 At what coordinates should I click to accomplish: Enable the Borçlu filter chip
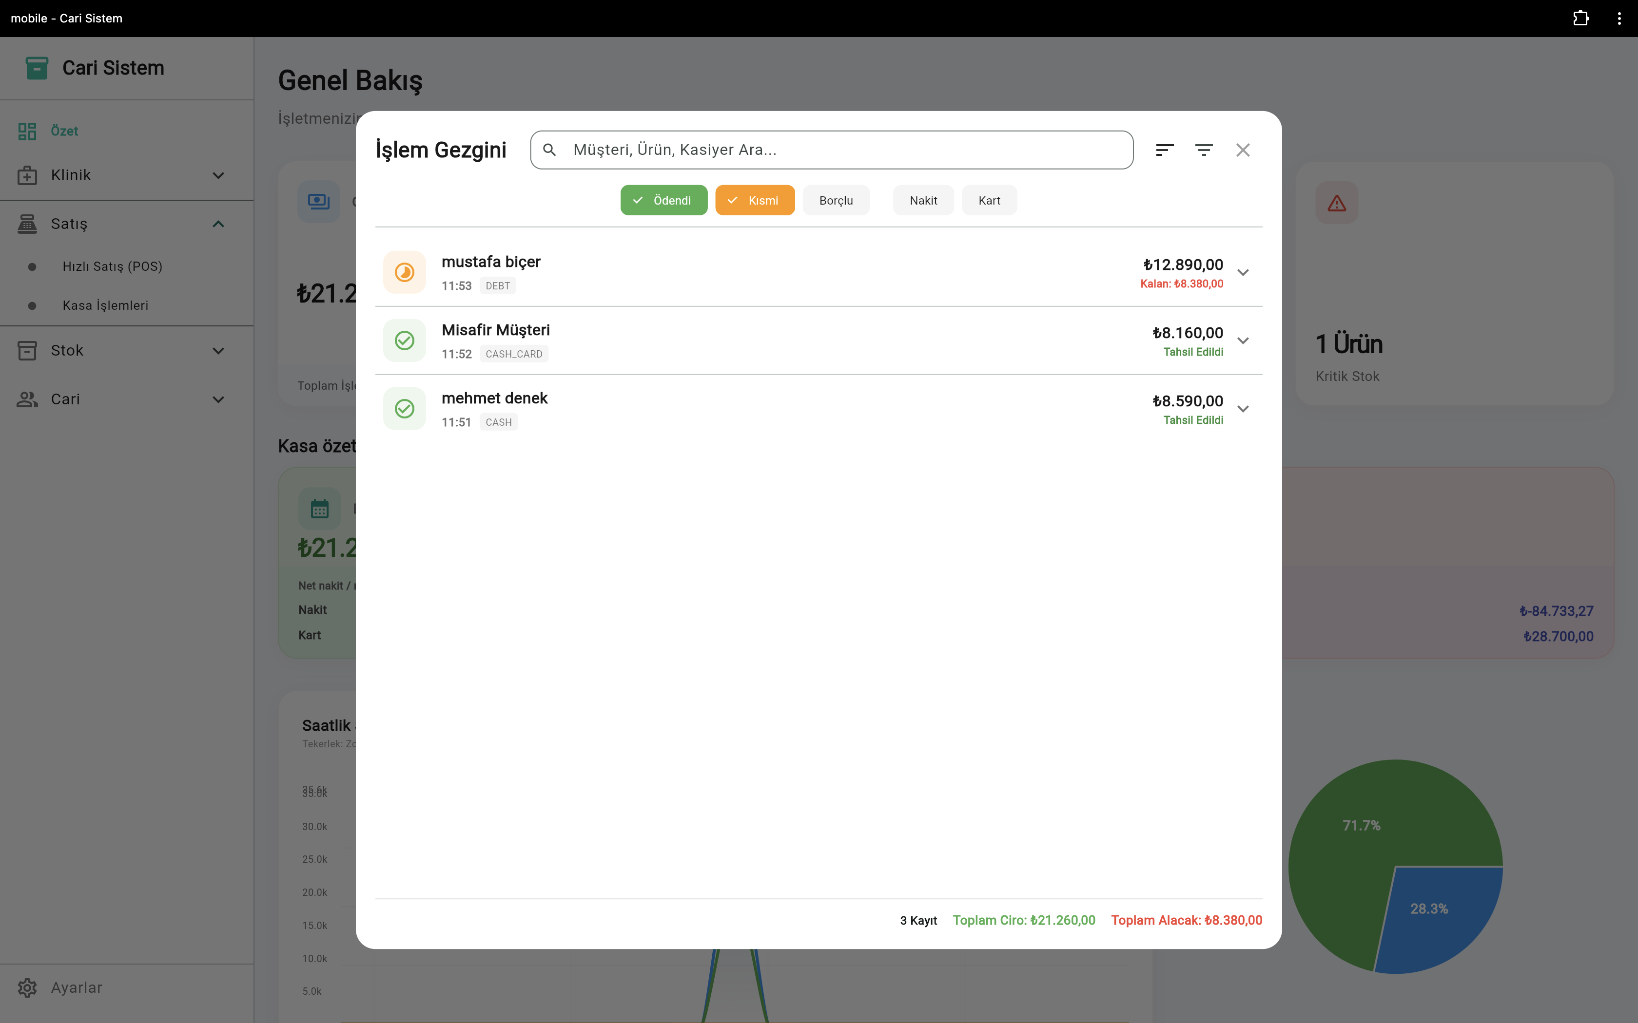(x=836, y=200)
